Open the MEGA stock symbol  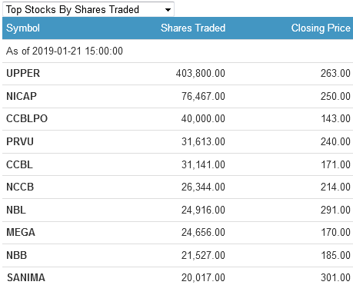click(21, 232)
